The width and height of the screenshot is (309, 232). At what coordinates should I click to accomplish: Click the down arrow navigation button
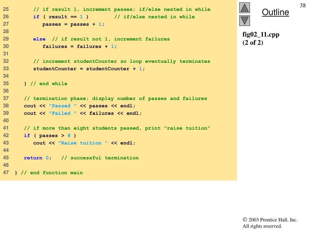[244, 21]
